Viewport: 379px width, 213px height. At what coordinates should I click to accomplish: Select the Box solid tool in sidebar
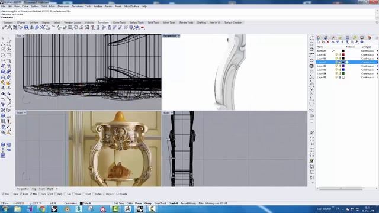click(3, 72)
